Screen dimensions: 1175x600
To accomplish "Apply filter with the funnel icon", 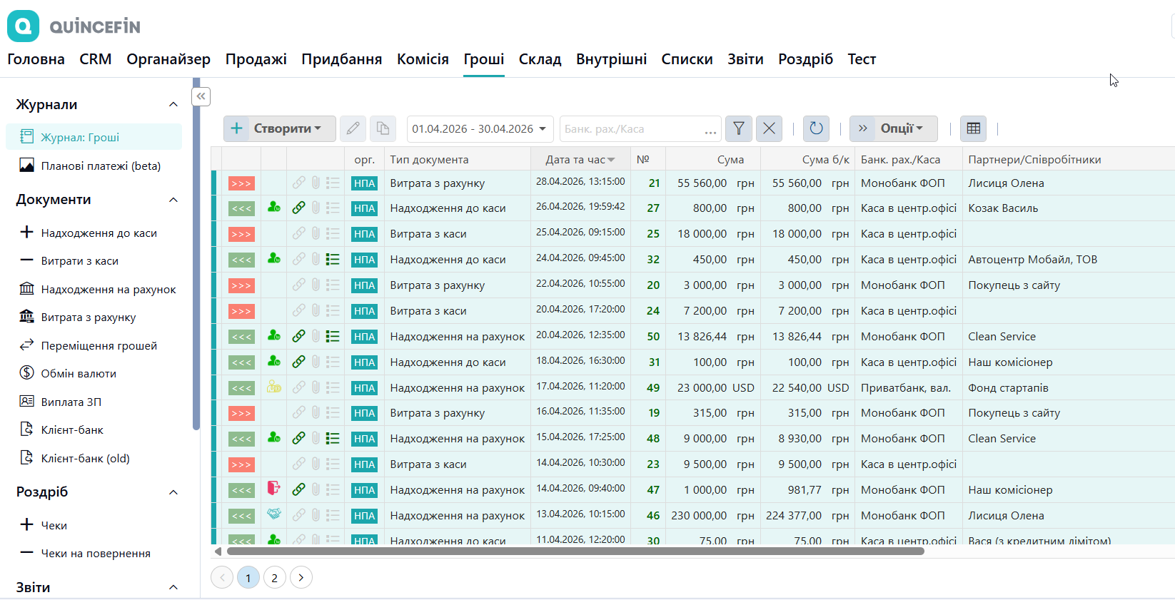I will point(739,128).
